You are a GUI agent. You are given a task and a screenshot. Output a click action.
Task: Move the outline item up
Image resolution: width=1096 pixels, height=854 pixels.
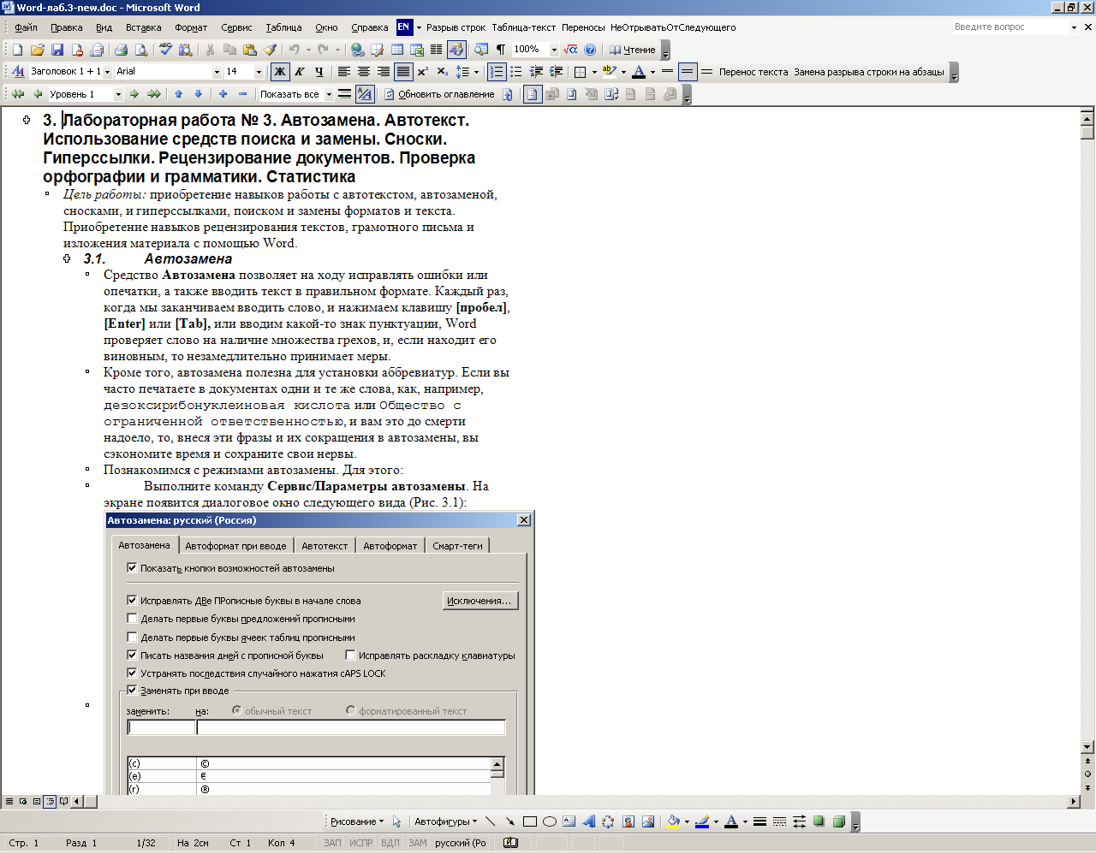click(x=178, y=94)
